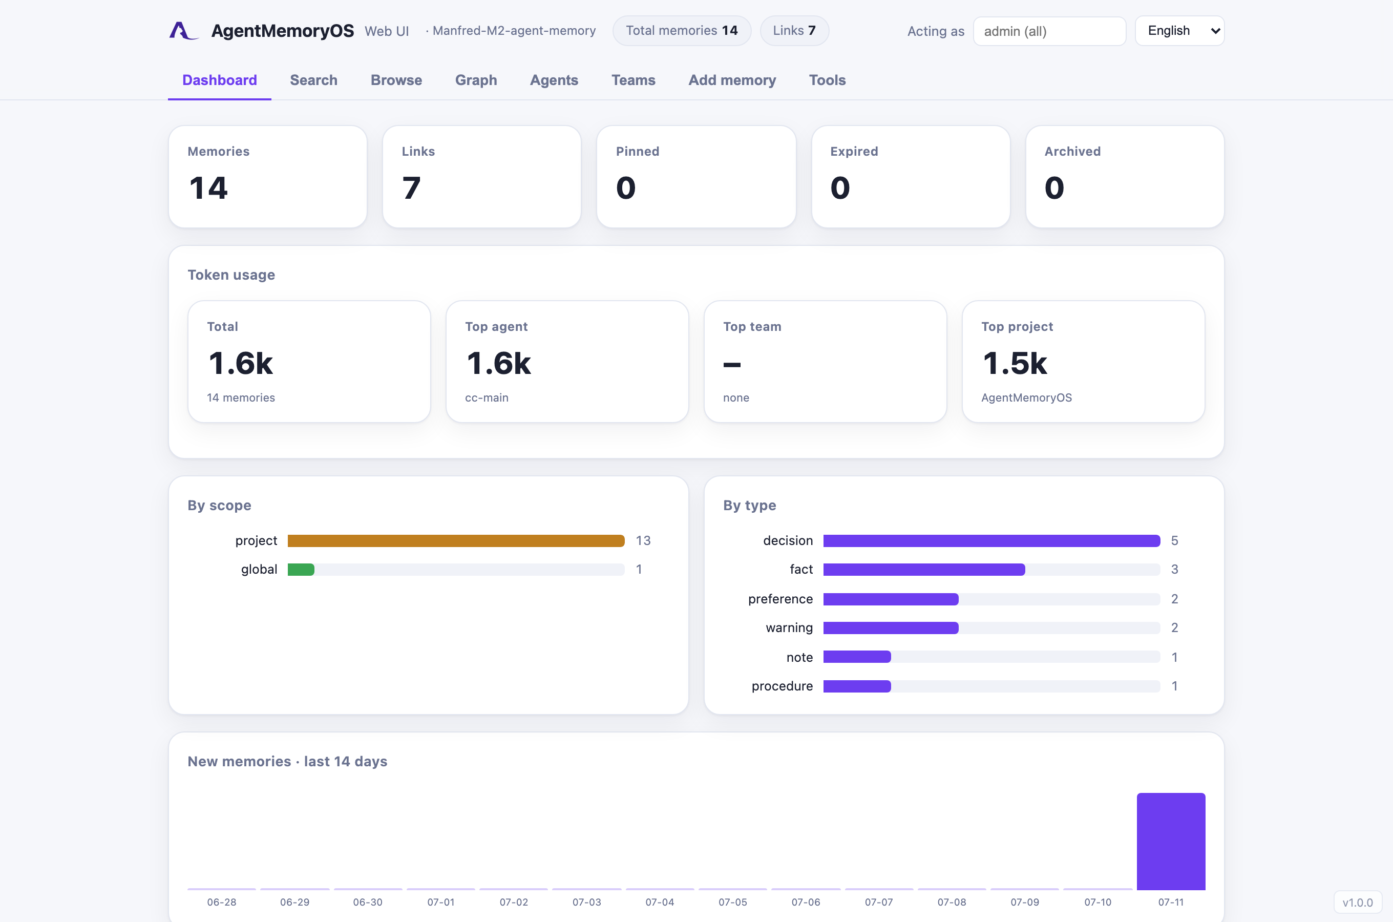Click the Acting as admin (all) field
Screen dimensions: 1393x922
[x=1049, y=31]
